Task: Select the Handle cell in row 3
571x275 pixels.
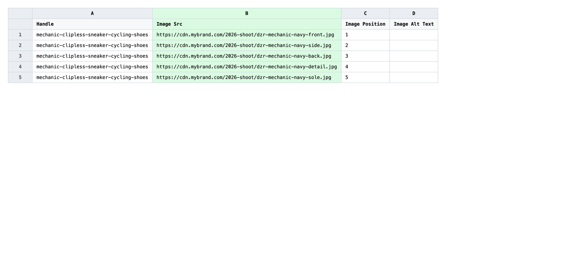Action: pyautogui.click(x=92, y=56)
